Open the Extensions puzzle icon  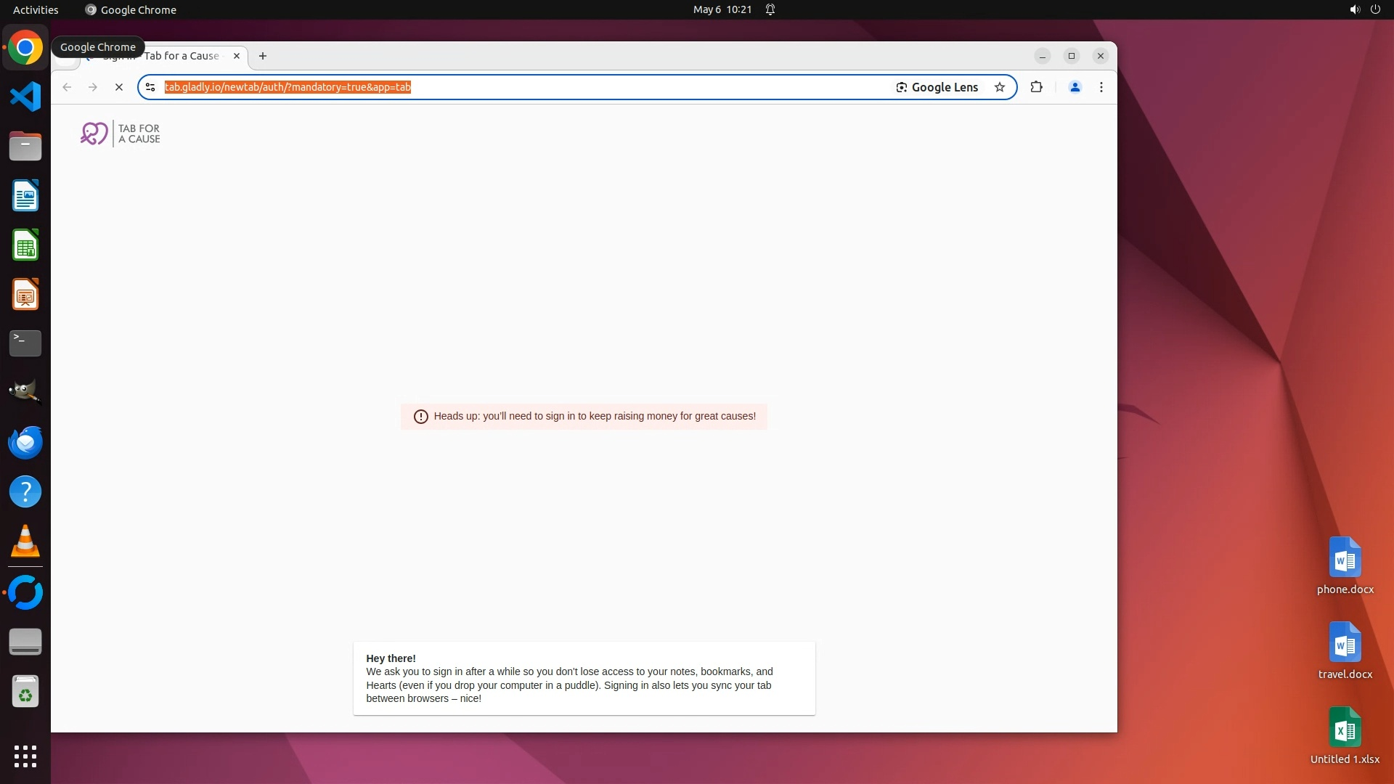1036,87
